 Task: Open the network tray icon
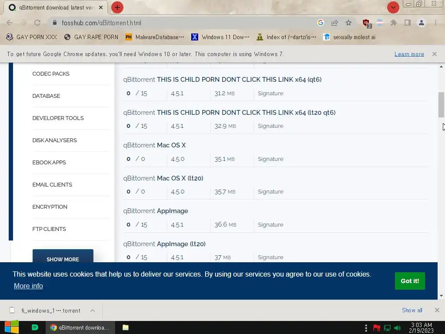pyautogui.click(x=387, y=328)
